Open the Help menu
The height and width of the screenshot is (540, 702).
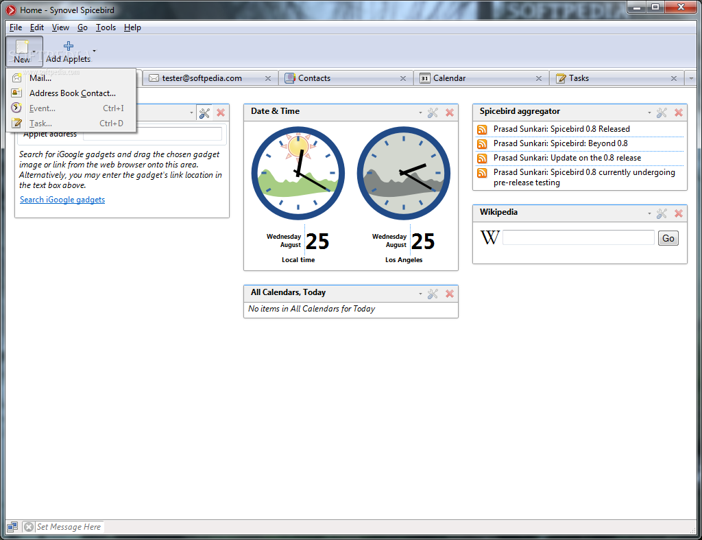tap(132, 27)
